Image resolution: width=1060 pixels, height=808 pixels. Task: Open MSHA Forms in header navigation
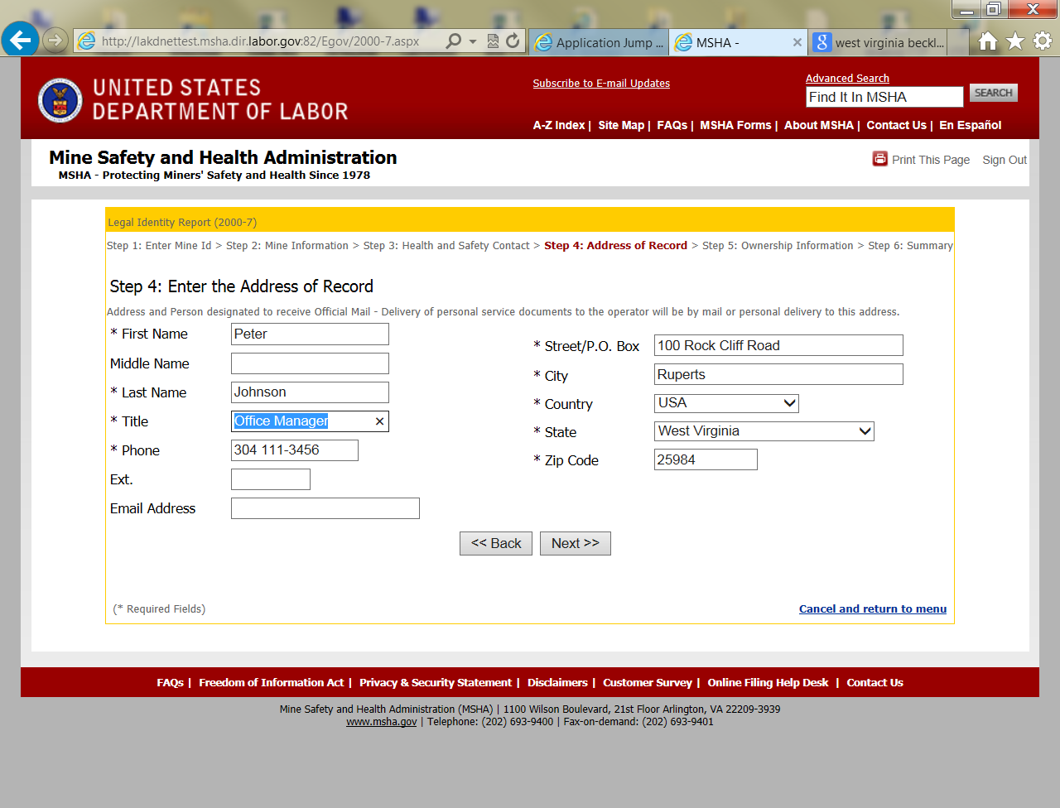click(x=735, y=125)
